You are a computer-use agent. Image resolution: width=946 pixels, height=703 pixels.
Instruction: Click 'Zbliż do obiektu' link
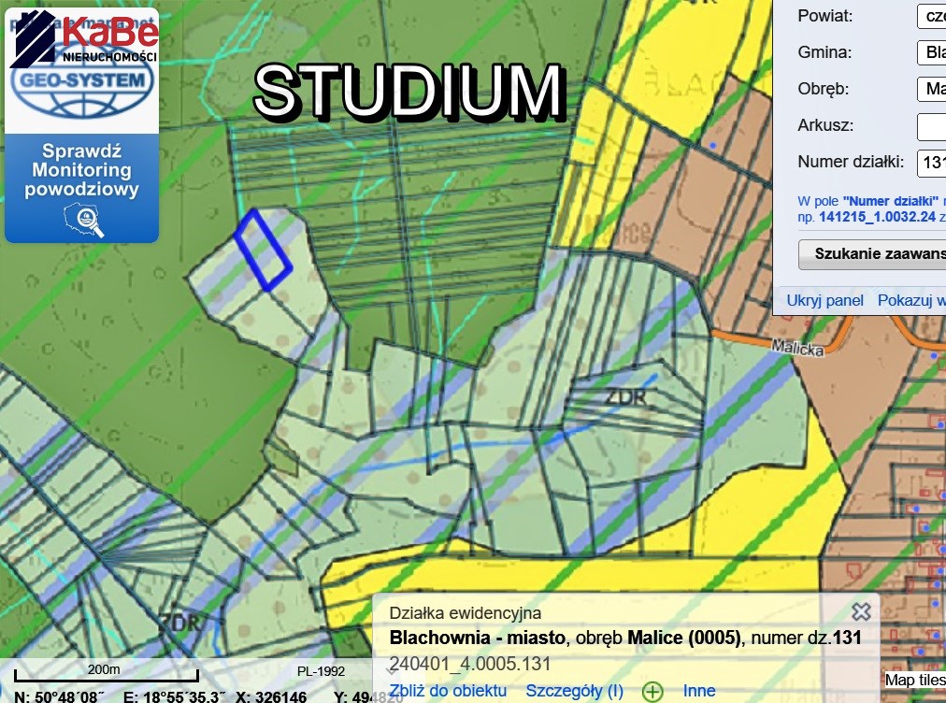point(448,690)
